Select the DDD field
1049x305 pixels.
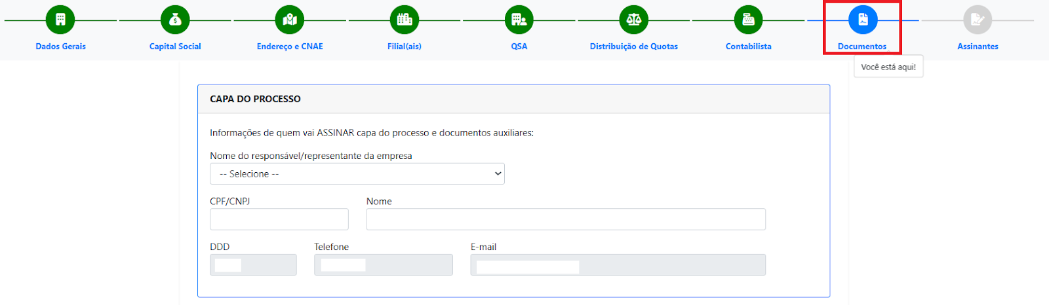[253, 264]
